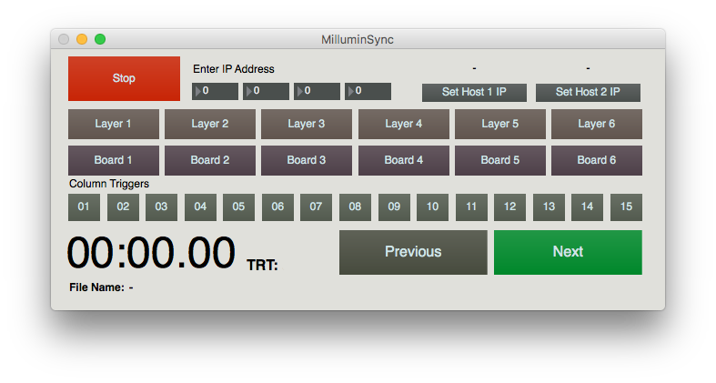
Task: Trigger column 12
Action: click(x=509, y=207)
